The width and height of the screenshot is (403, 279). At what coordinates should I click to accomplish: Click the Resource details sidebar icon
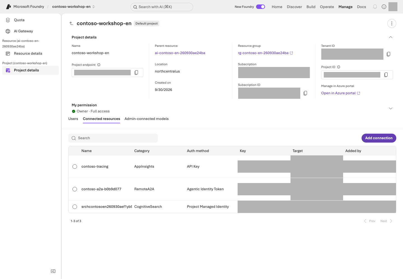tap(8, 54)
